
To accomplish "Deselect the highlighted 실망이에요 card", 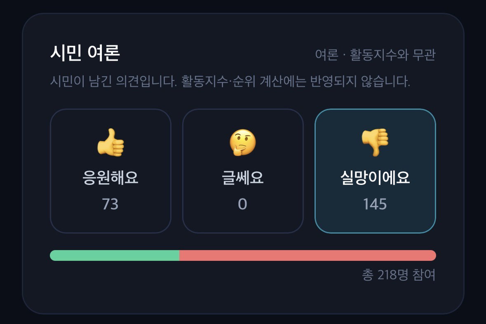I will pos(375,171).
